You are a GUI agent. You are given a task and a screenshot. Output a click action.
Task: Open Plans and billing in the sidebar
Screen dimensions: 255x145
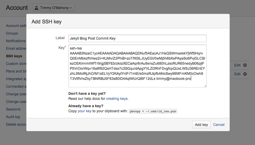point(16,71)
